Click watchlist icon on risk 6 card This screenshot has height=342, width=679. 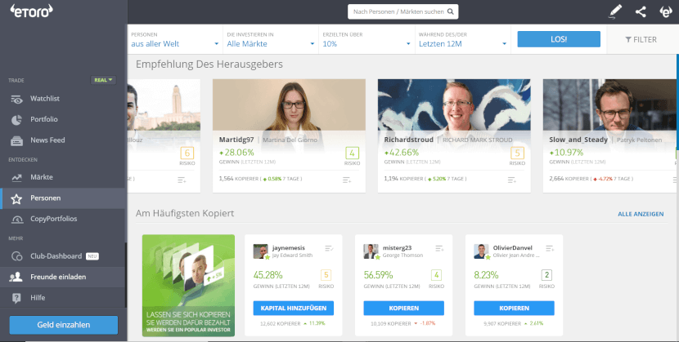tap(182, 180)
